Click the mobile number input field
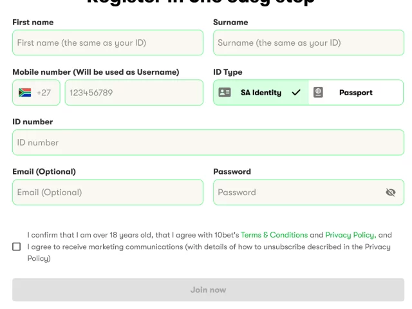The image size is (412, 309). 134,93
